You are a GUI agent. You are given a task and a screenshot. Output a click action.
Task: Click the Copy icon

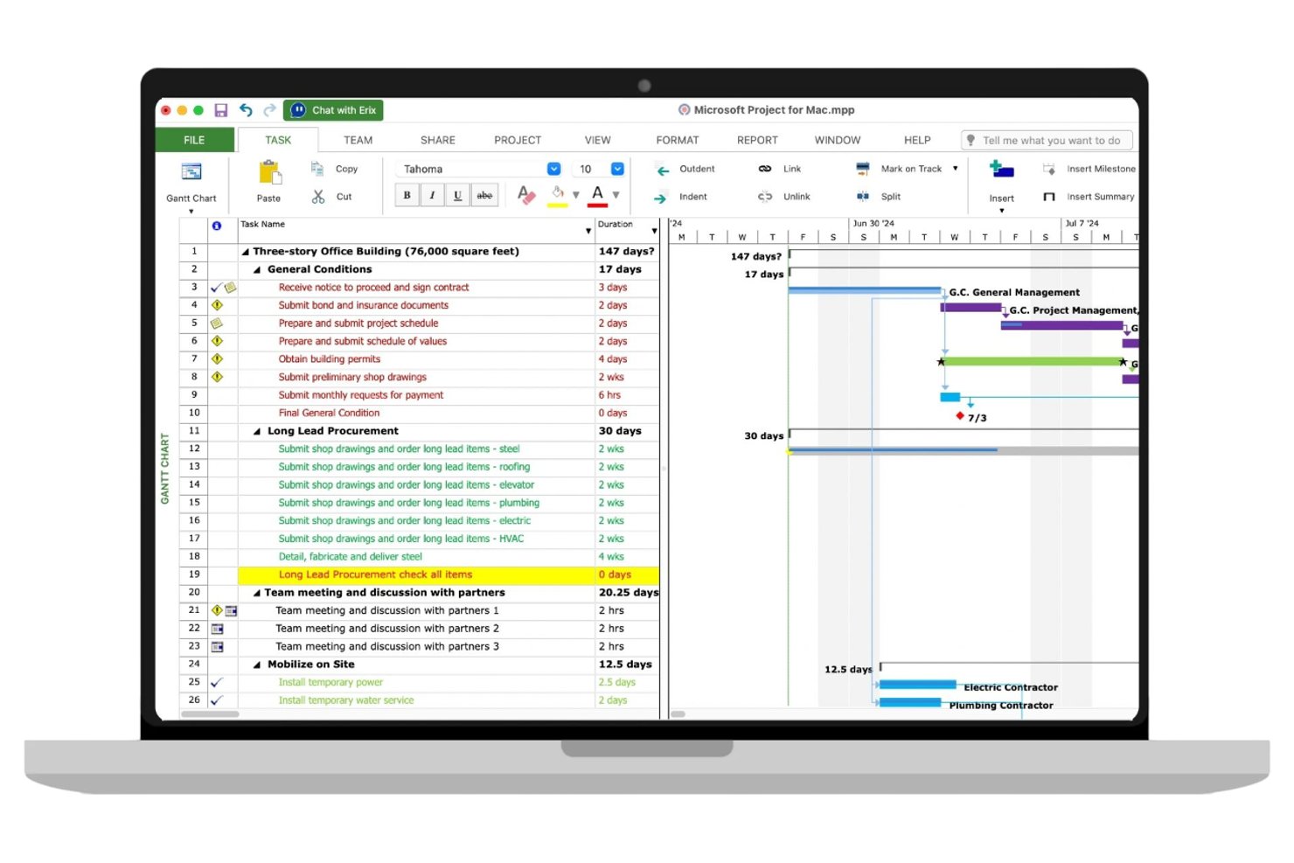pos(317,169)
